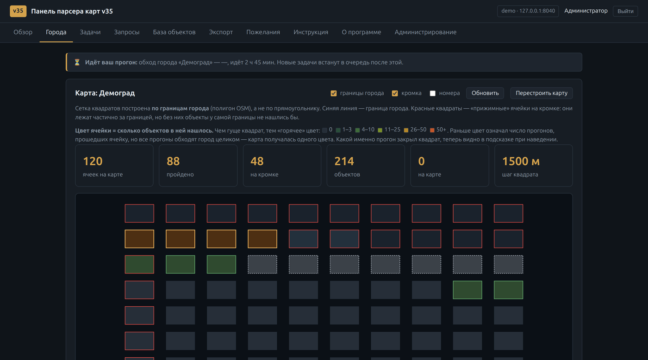Open the «Администрирование» tab

425,32
